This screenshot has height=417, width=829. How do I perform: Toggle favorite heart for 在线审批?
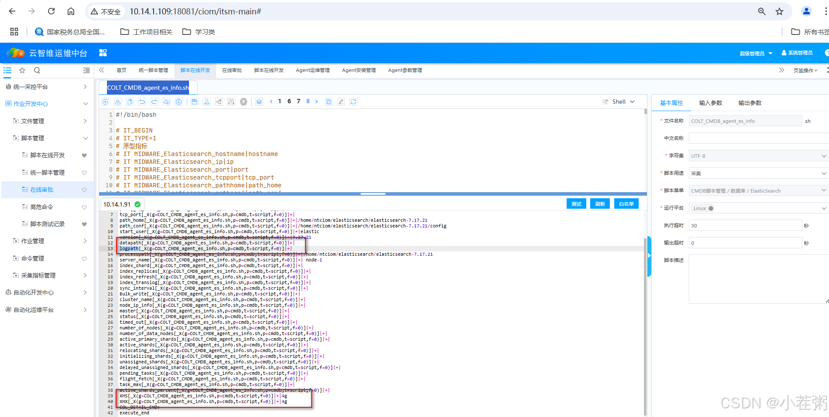pyautogui.click(x=84, y=190)
